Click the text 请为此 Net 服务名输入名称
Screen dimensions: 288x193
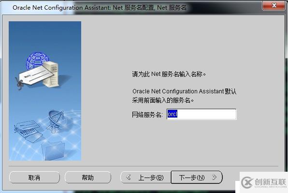[x=169, y=74]
